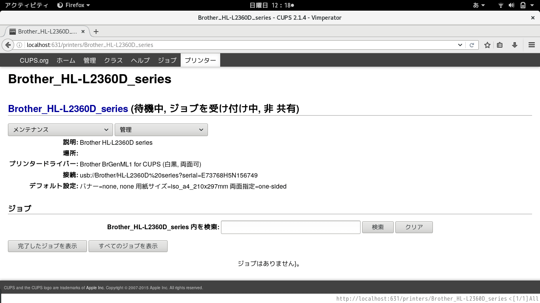
Task: Open the CUPS.org navigation item
Action: point(34,60)
